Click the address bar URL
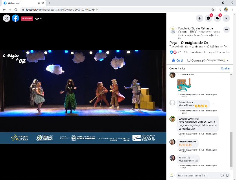The width and height of the screenshot is (236, 180). 62,9
